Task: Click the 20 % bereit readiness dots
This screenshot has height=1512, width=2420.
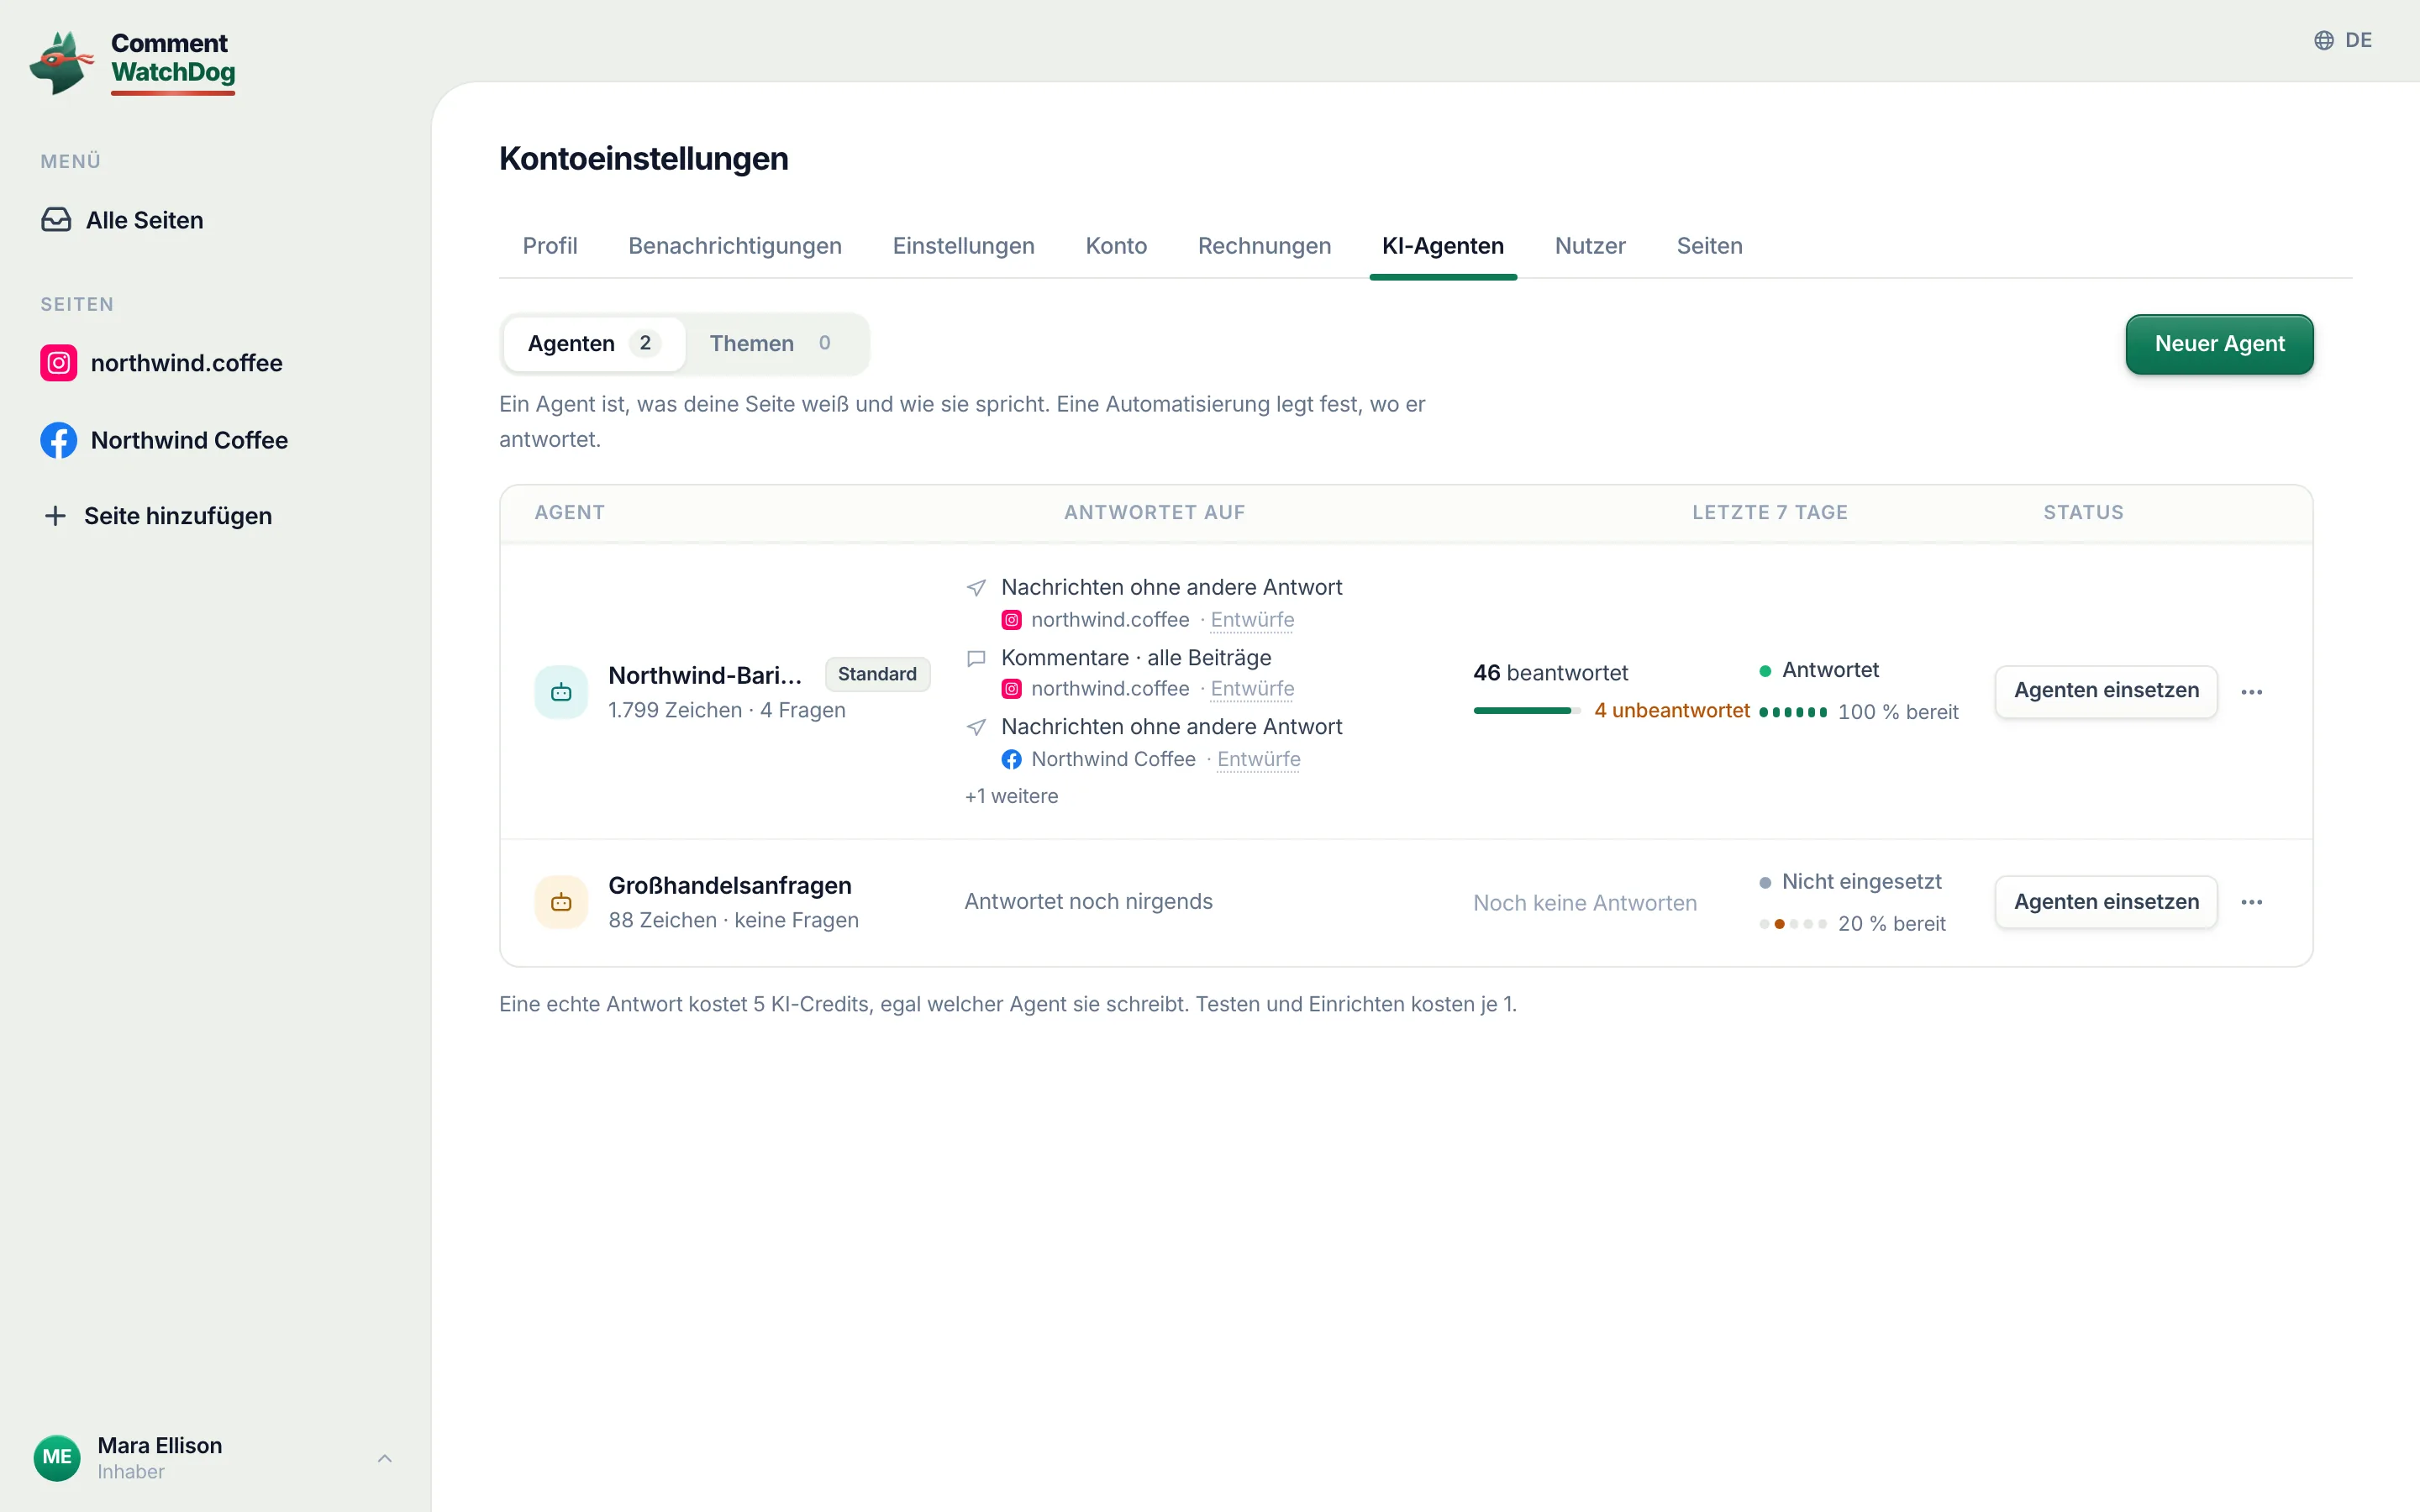Action: [x=1793, y=924]
